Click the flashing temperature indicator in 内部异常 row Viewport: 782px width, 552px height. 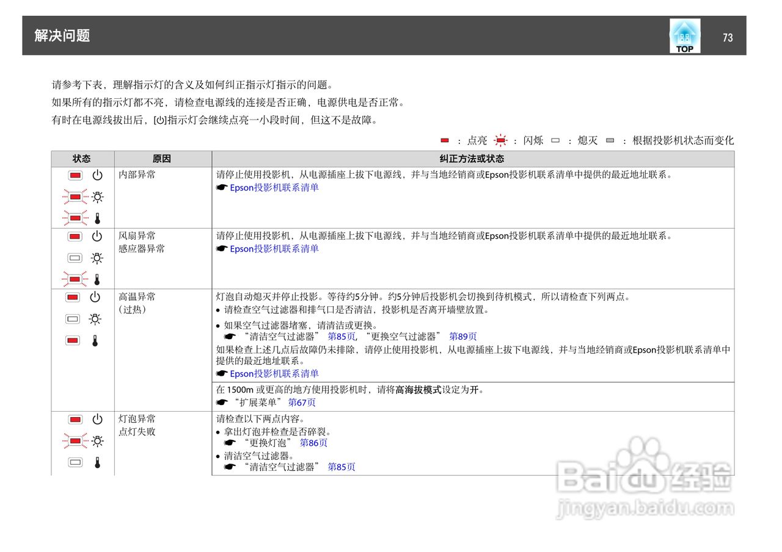tap(75, 218)
